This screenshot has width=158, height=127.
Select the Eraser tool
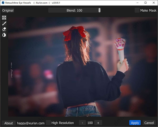[4, 29]
